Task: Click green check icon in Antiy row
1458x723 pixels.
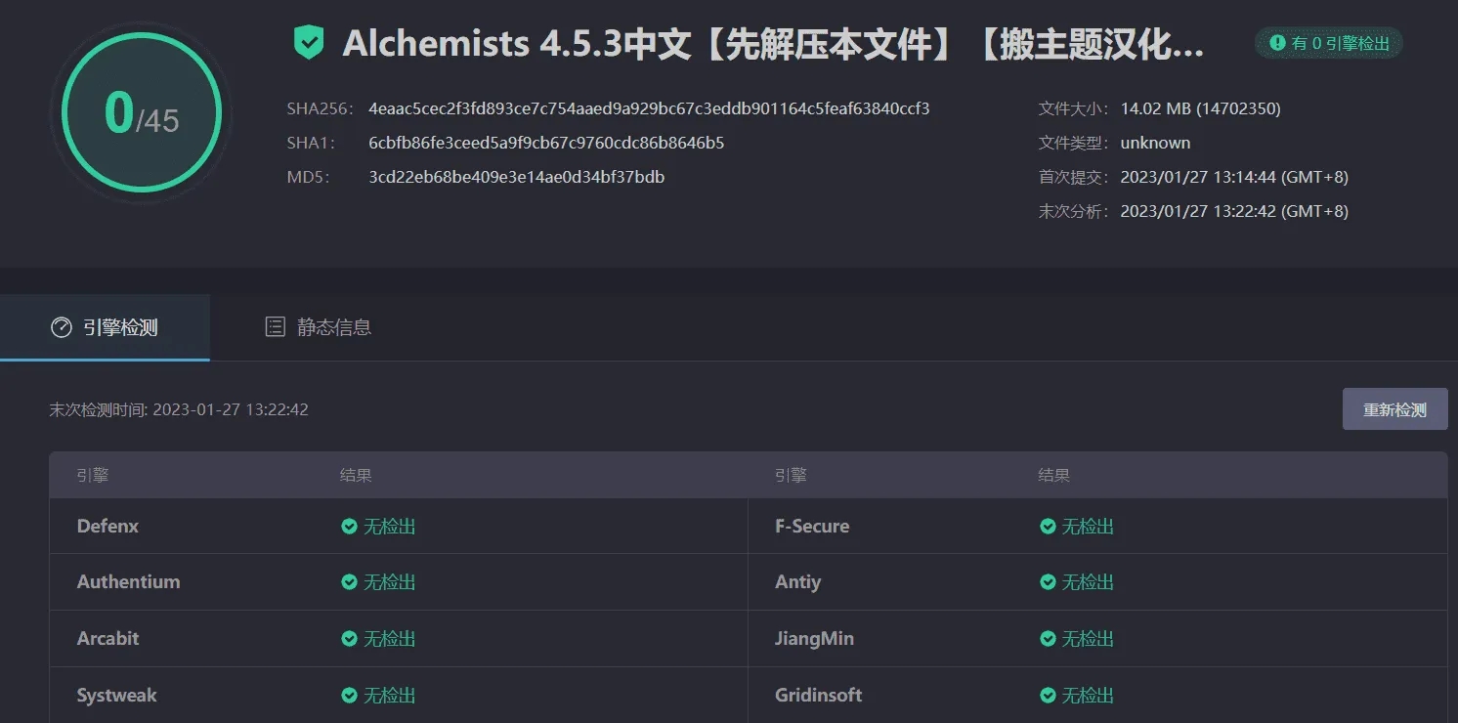Action: point(1048,582)
